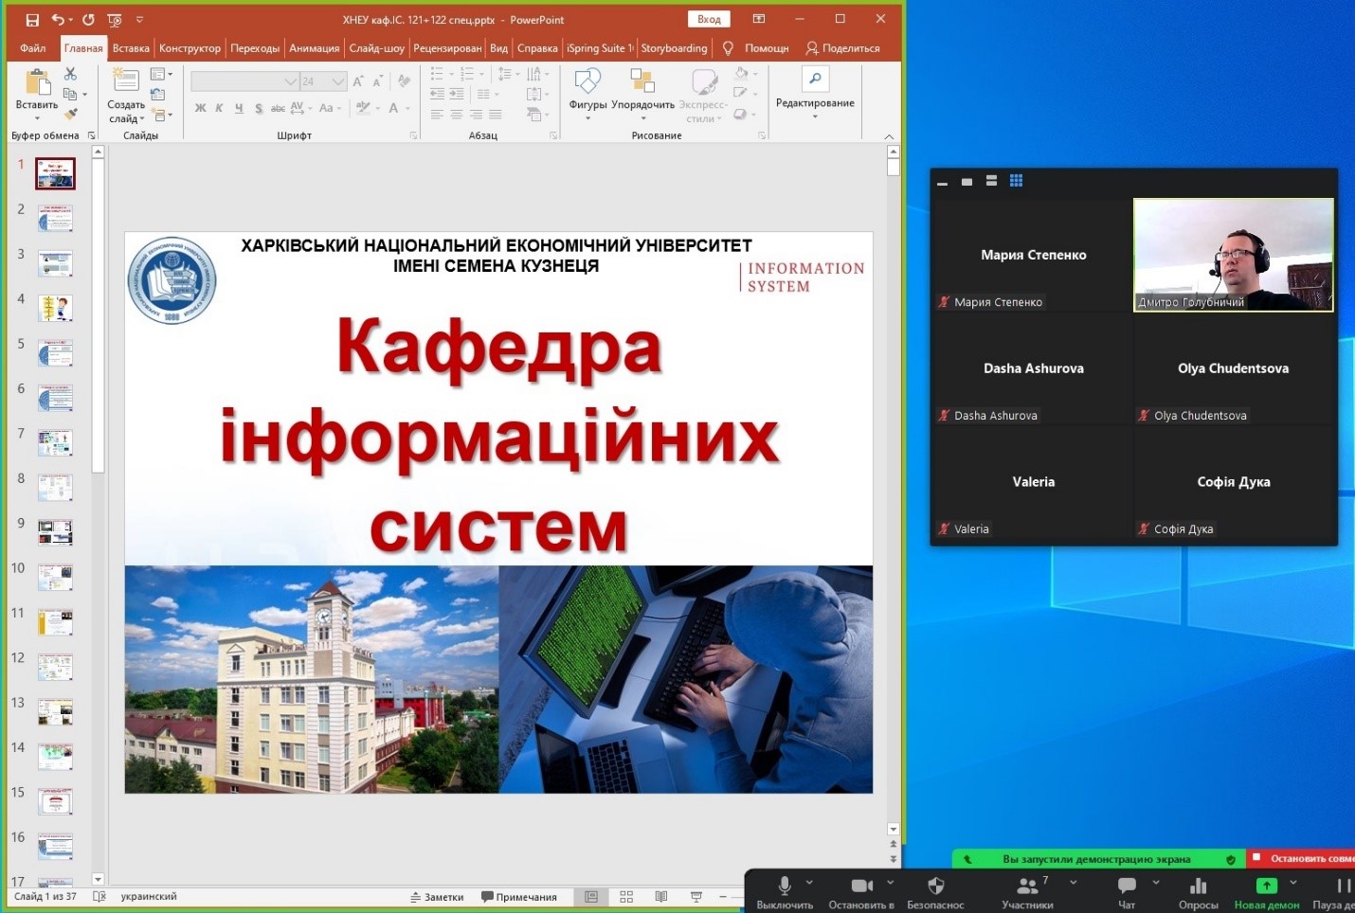Switch to the Вставка ribbon tab

click(x=131, y=48)
